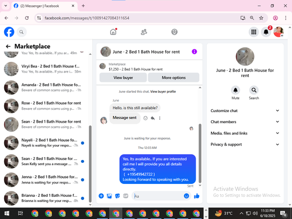Open Jenna conversation
Viewport: 292px width, 219px height.
coord(44,180)
